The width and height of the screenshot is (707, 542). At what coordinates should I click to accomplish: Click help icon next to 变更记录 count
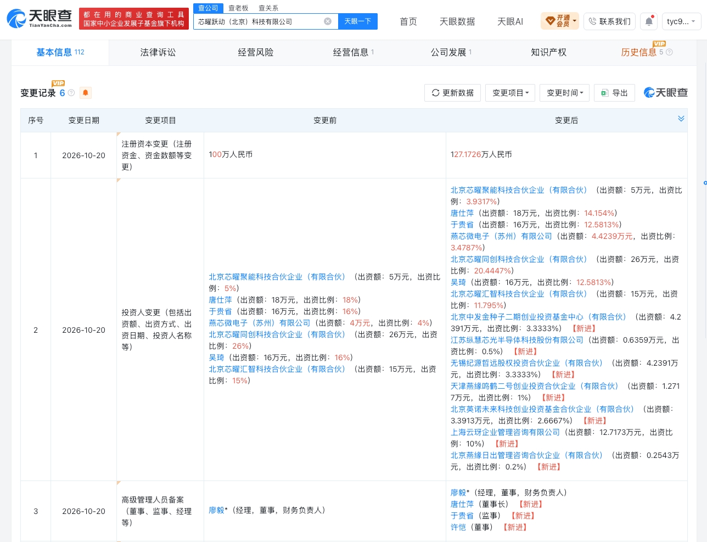71,93
